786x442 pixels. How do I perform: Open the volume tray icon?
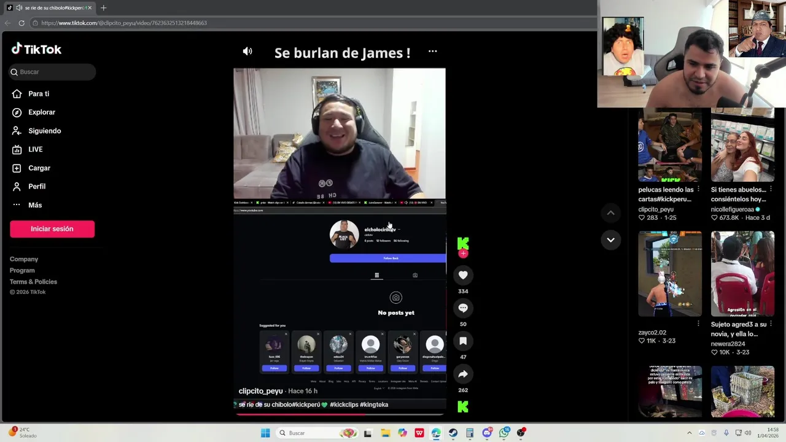click(748, 433)
